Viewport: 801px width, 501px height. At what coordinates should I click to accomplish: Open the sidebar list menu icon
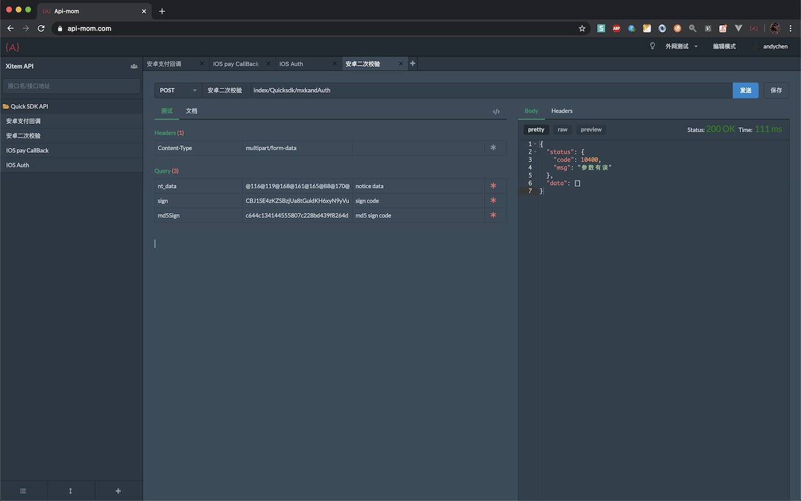[x=23, y=491]
